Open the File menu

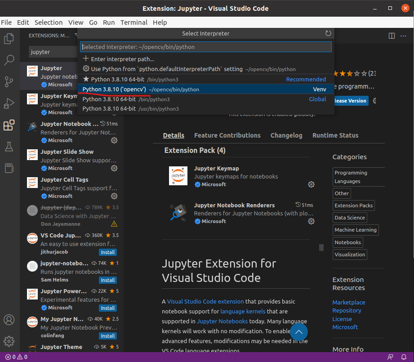point(6,22)
